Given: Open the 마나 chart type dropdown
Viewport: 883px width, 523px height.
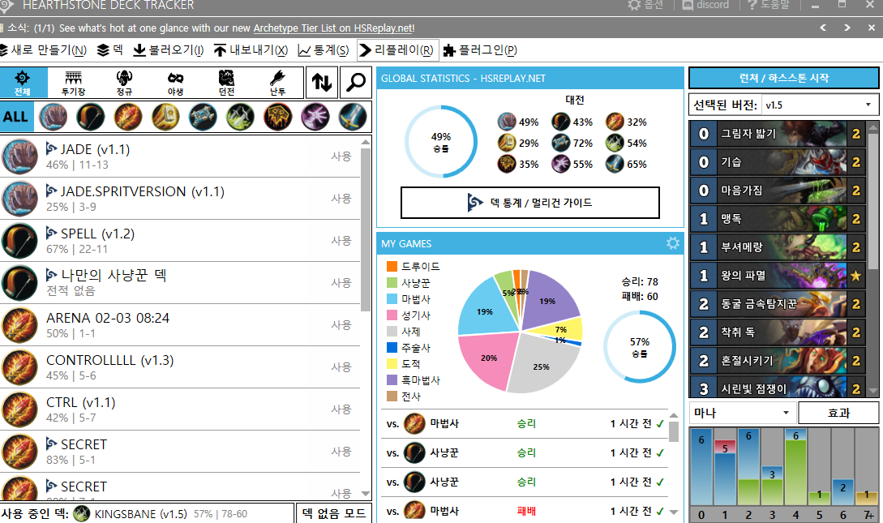Looking at the screenshot, I should click(x=742, y=413).
